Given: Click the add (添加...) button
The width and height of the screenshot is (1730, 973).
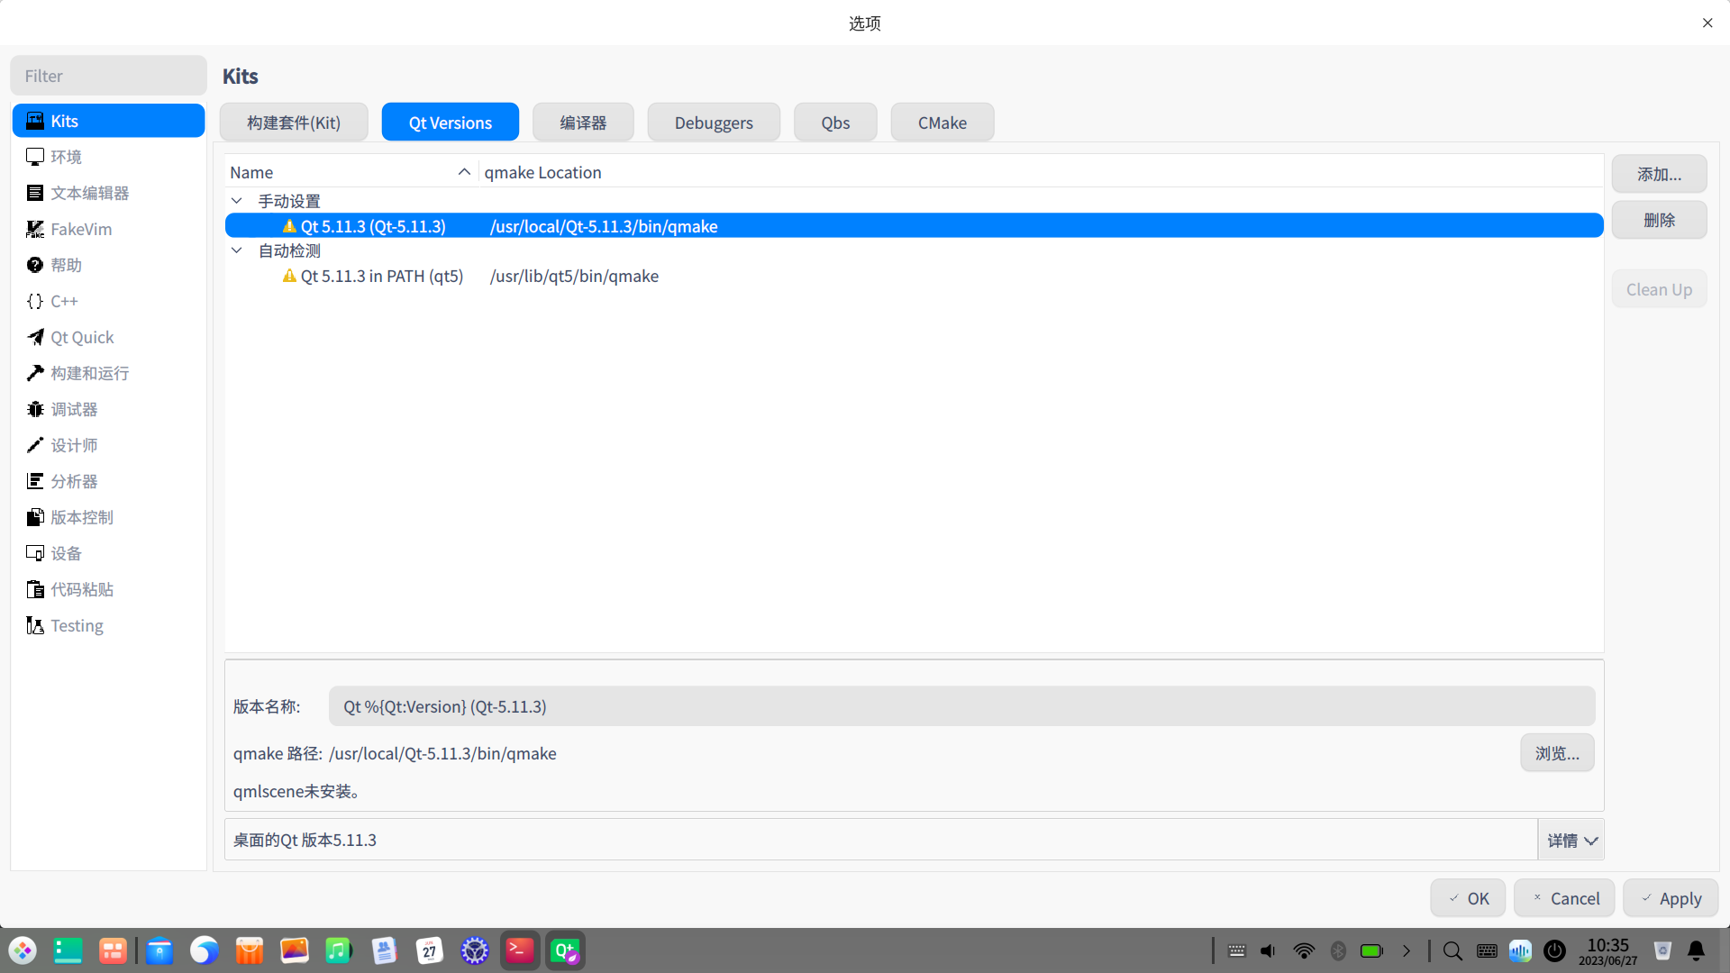Looking at the screenshot, I should (1659, 174).
